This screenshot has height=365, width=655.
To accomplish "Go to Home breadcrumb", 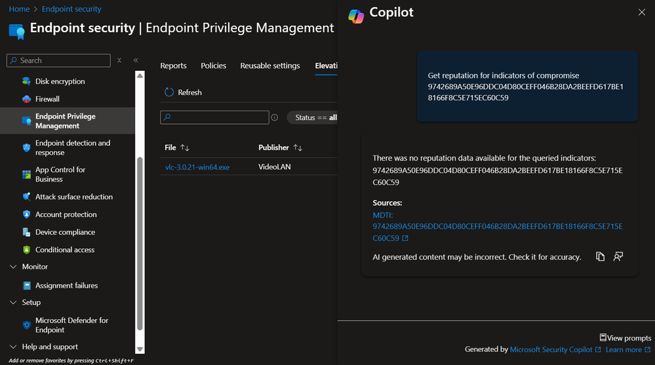I will coord(19,9).
